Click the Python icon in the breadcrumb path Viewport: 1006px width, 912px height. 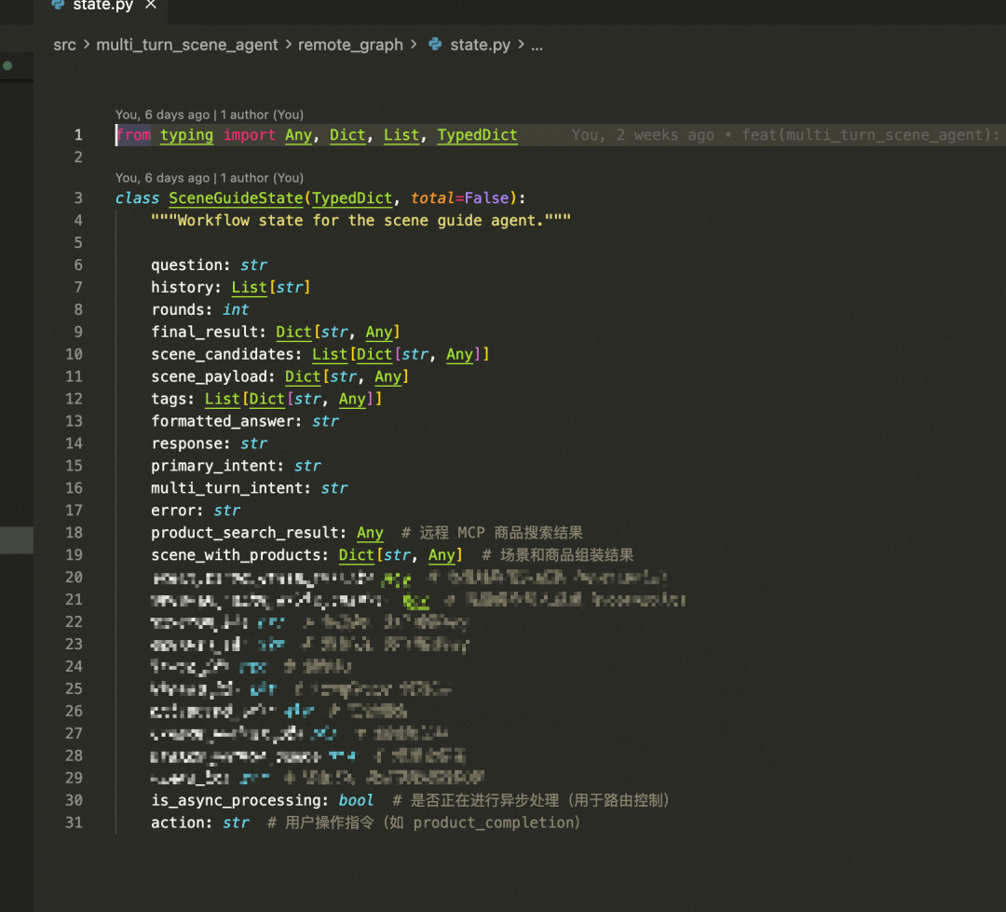[435, 45]
